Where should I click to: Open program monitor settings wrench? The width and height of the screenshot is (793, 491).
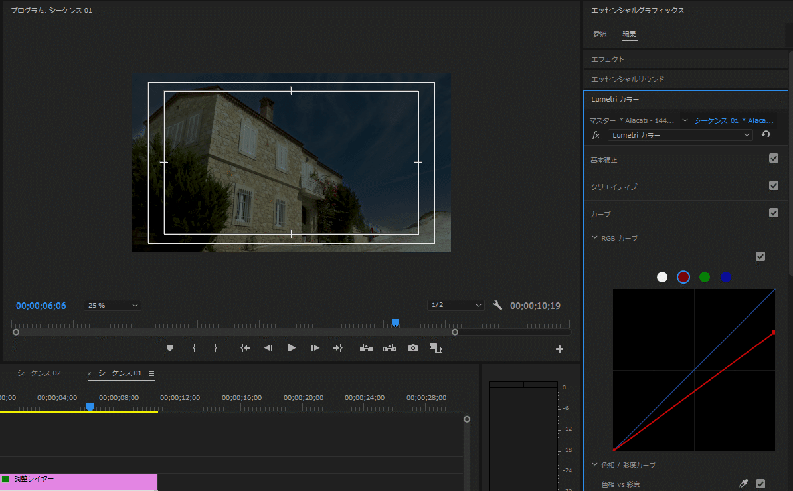[x=497, y=305]
